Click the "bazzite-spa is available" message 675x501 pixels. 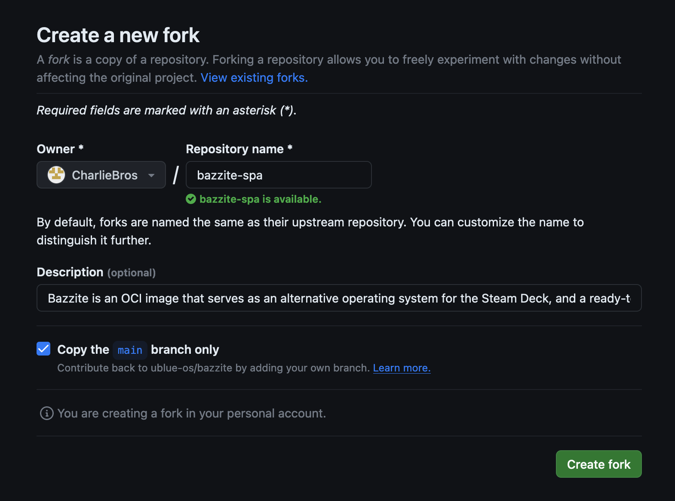click(260, 199)
